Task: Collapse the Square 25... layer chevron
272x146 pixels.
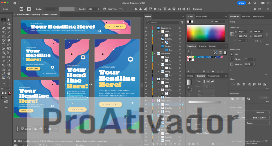Action: (x=155, y=28)
